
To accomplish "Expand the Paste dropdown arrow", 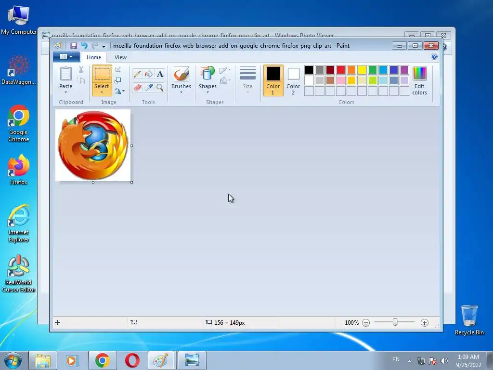I will coord(65,92).
